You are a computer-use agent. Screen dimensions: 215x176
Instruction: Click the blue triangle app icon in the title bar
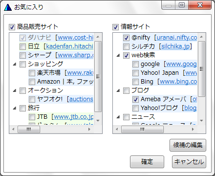8,7
